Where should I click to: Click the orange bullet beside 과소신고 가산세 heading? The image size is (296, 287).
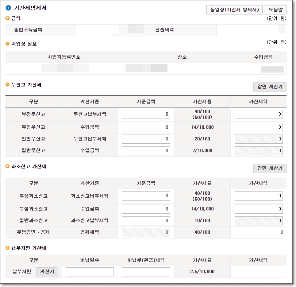coord(7,166)
